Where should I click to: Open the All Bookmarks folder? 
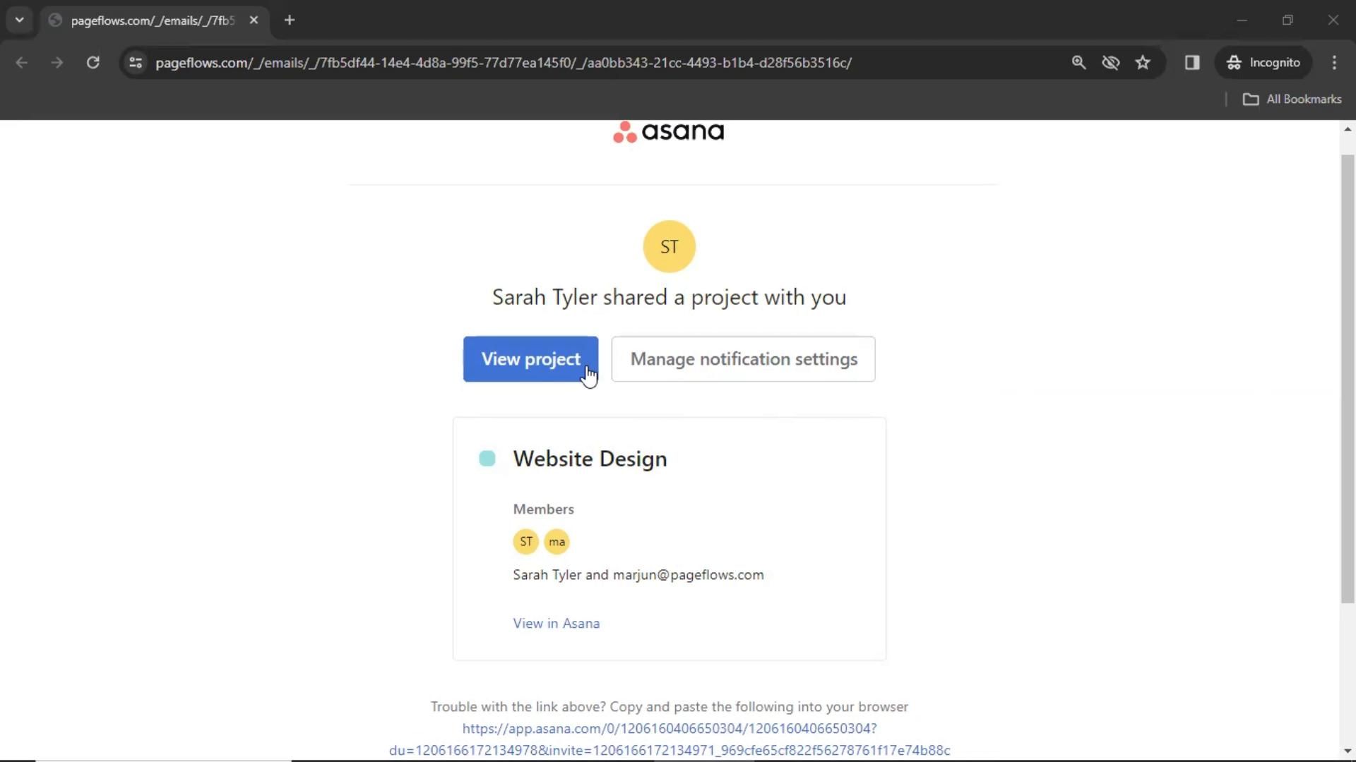click(x=1292, y=99)
